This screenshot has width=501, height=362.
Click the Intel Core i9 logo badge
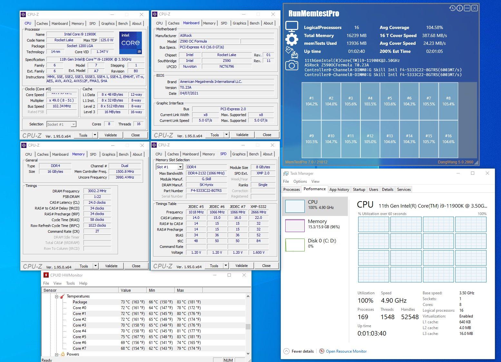[x=131, y=43]
